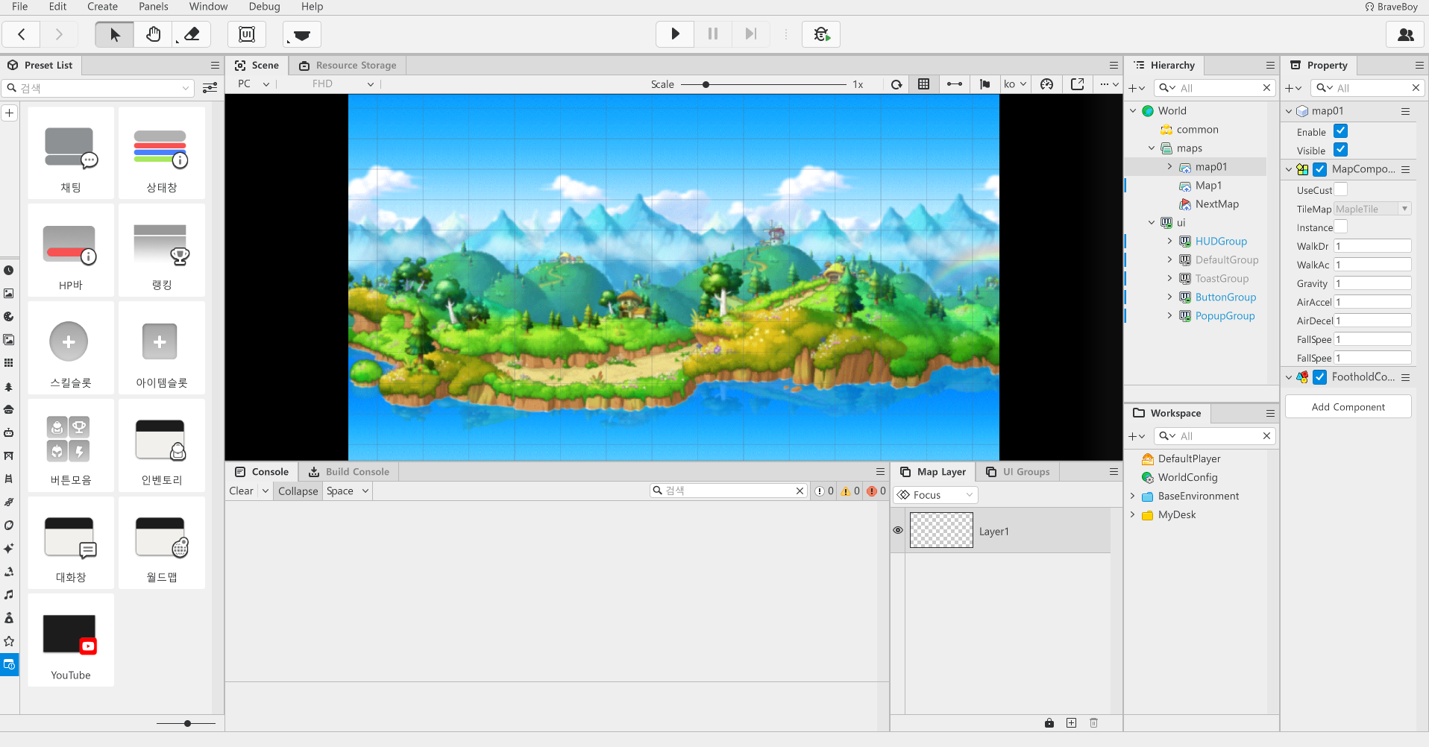
Task: Click the step-forward playback button
Action: pos(751,34)
